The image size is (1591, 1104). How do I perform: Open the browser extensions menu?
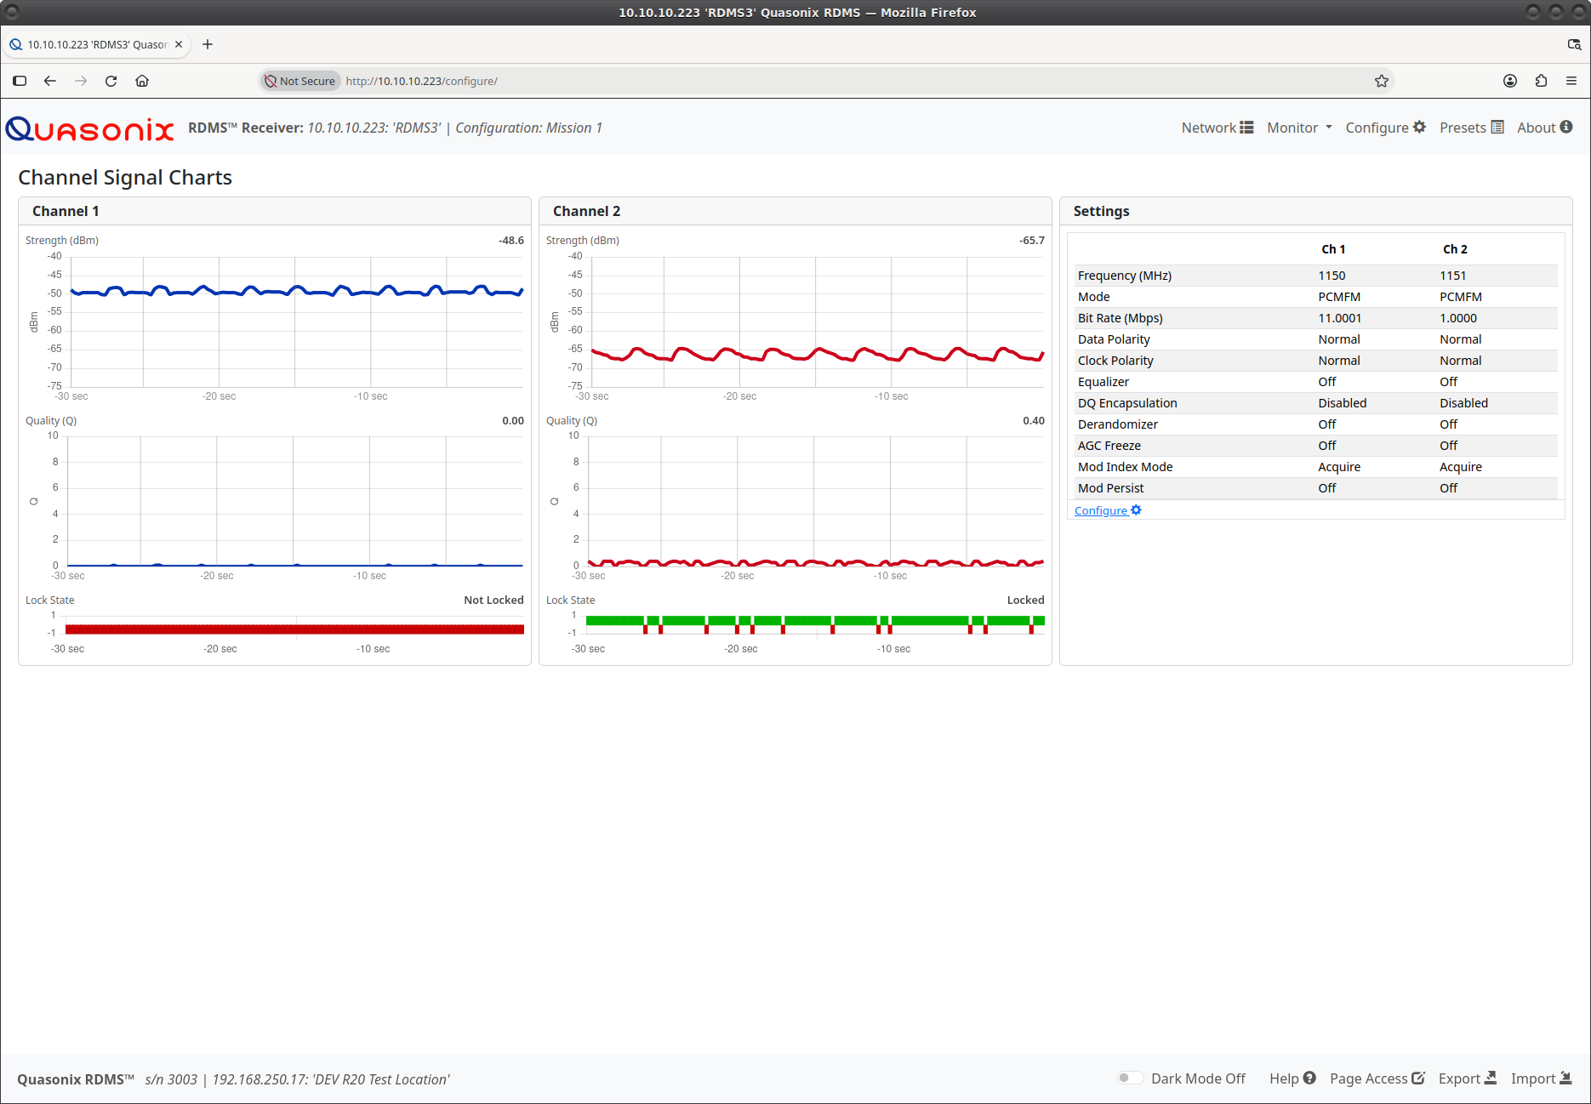pos(1541,81)
